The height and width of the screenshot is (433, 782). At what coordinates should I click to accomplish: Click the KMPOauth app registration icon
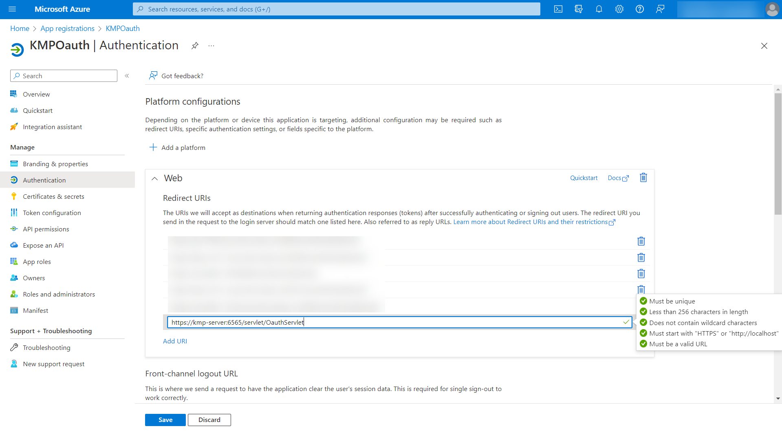[x=17, y=50]
